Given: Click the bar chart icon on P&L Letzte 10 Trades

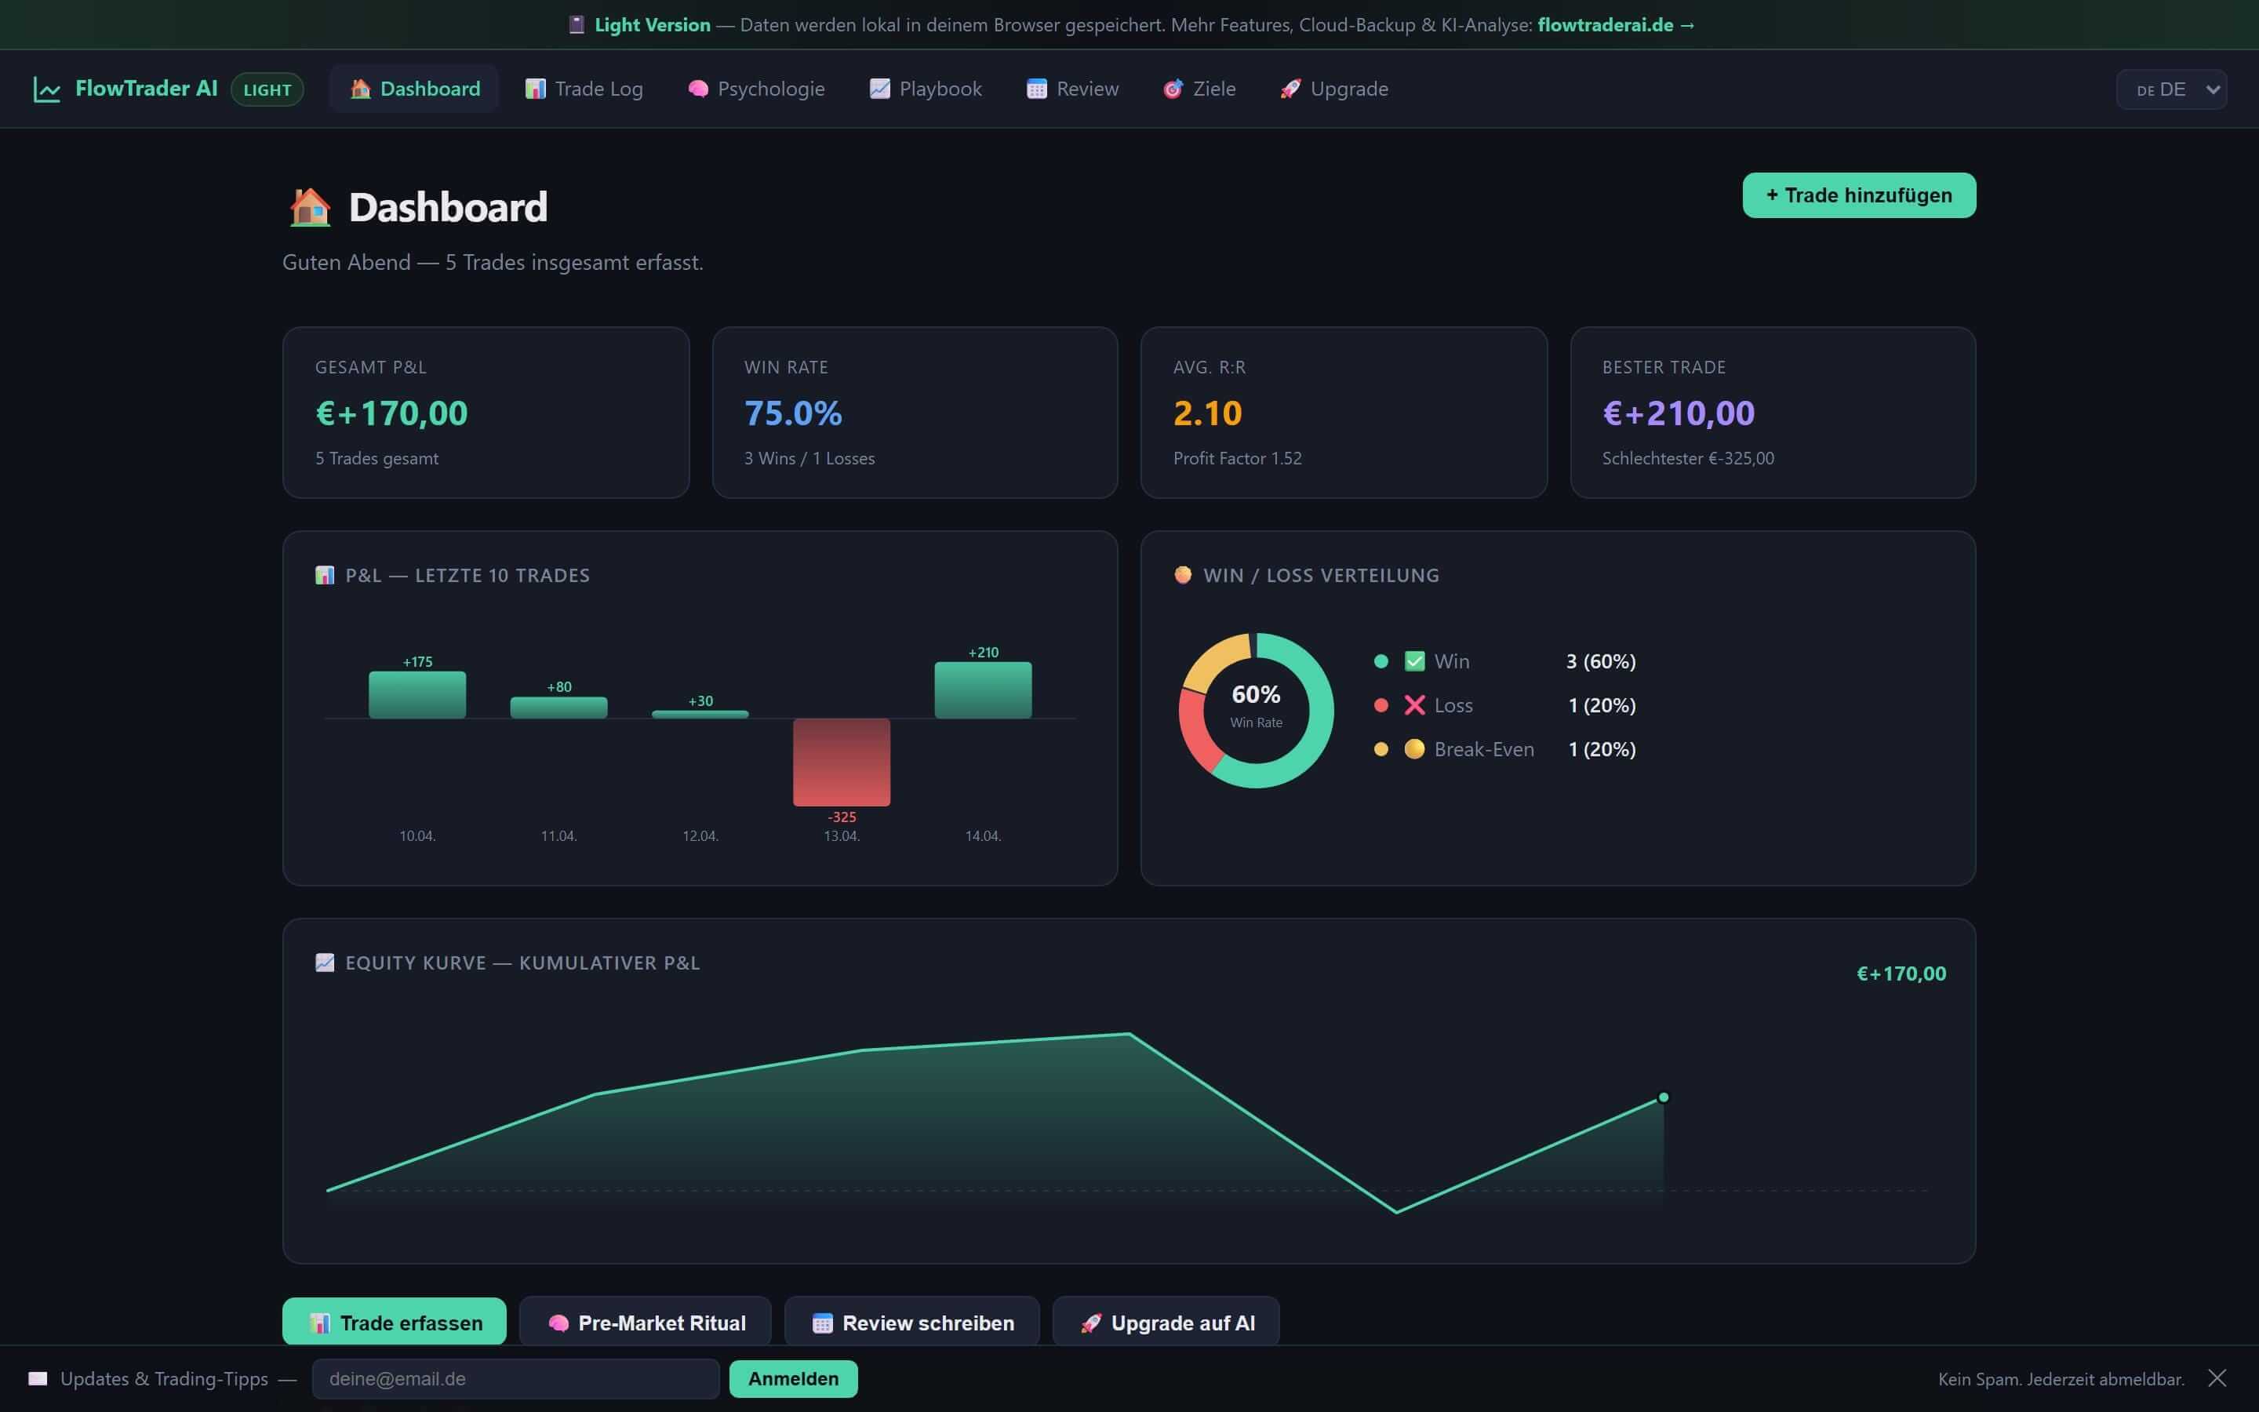Looking at the screenshot, I should (324, 575).
